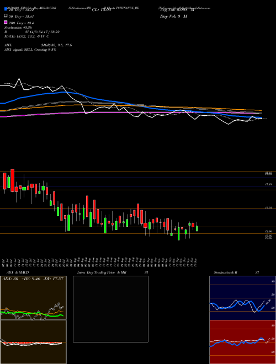Screen dimensions: 276x364
Task: Click the 'CL: 13.05' closing price text
Action: (102, 10)
